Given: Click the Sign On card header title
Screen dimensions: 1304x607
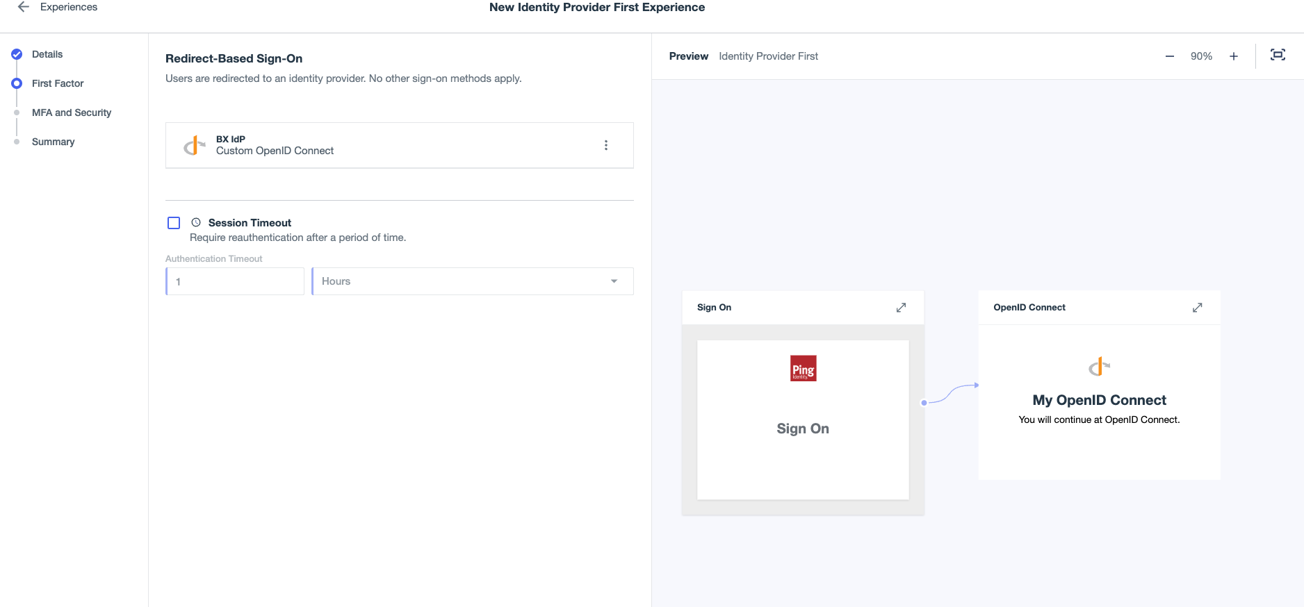Looking at the screenshot, I should pyautogui.click(x=714, y=308).
